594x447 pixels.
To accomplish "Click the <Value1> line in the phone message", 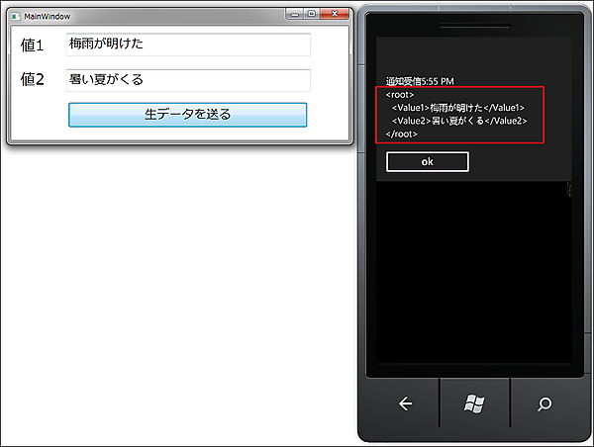I will 458,108.
